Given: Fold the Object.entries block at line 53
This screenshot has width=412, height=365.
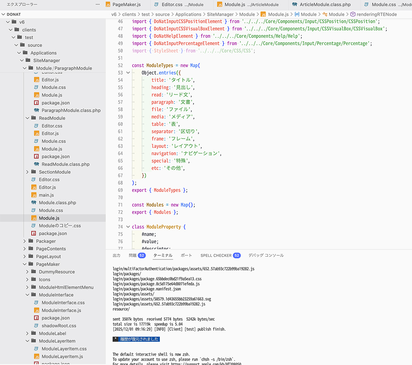Looking at the screenshot, I should (128, 72).
